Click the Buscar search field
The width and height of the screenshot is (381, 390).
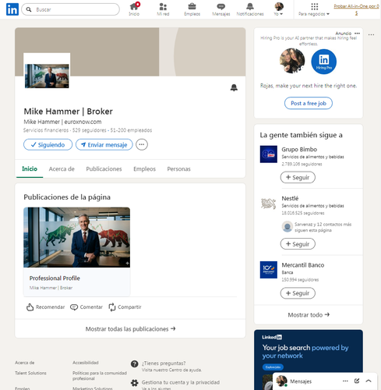click(71, 9)
